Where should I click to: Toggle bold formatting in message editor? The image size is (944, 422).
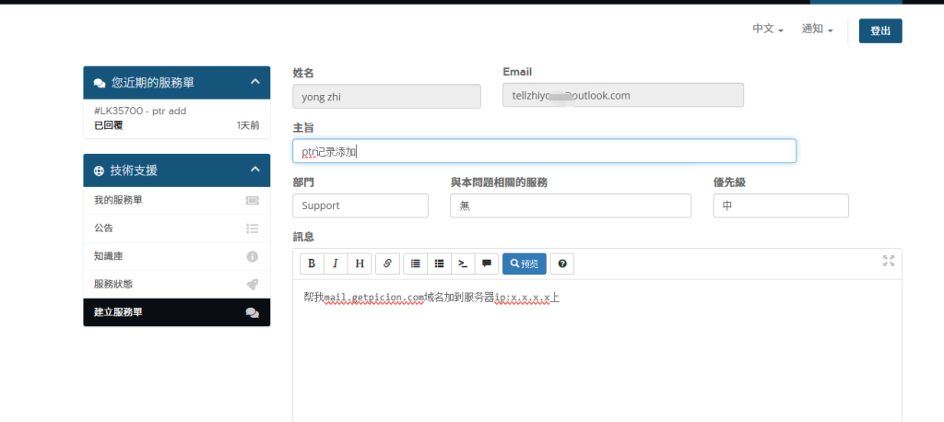[x=311, y=264]
